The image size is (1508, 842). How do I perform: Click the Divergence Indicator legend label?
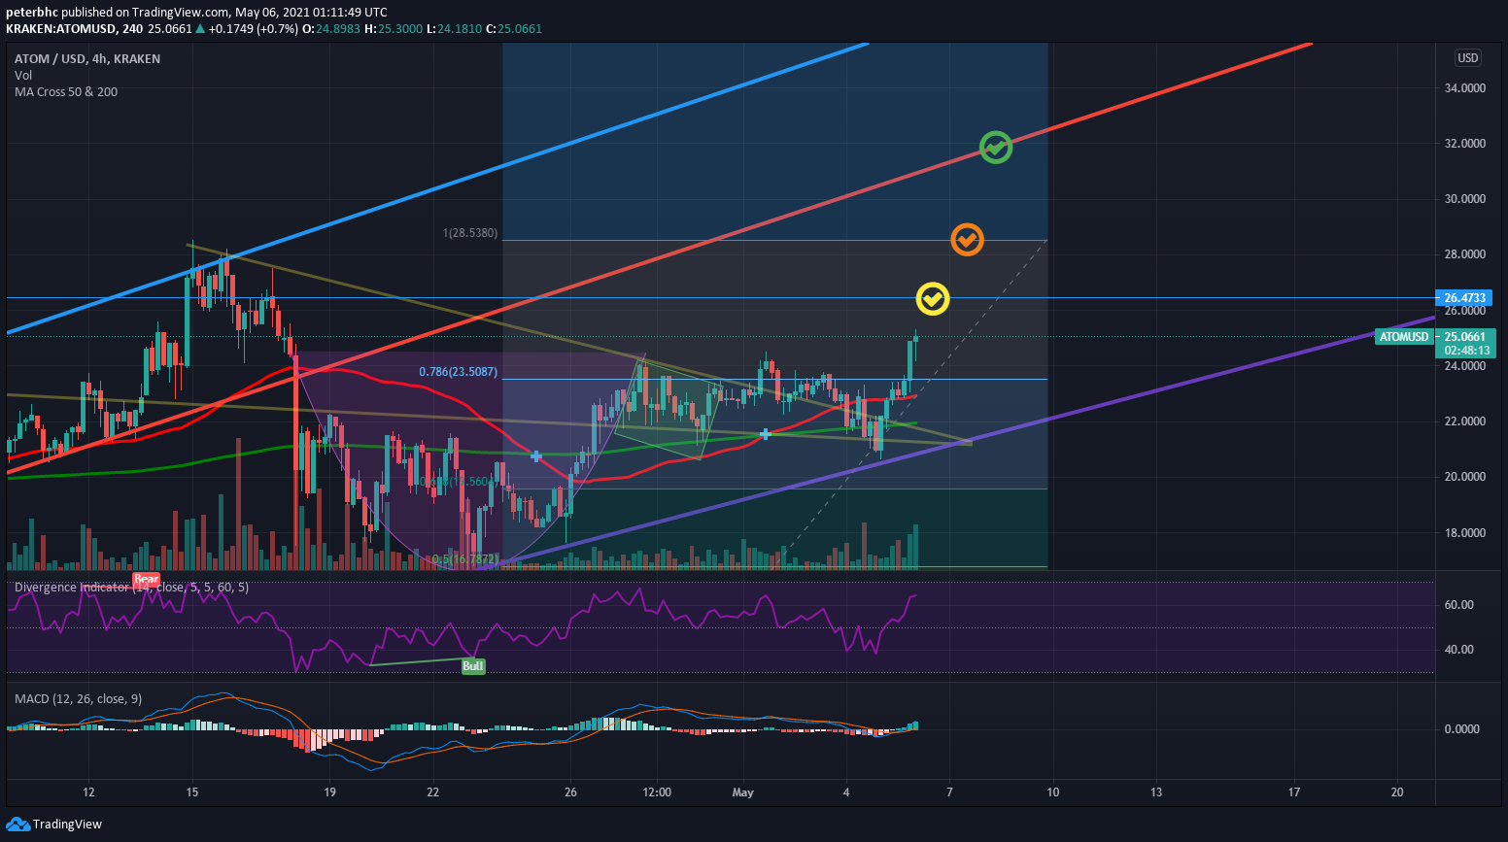[x=131, y=588]
